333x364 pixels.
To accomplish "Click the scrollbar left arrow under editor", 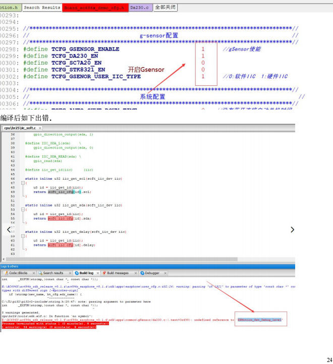I will click(4, 259).
